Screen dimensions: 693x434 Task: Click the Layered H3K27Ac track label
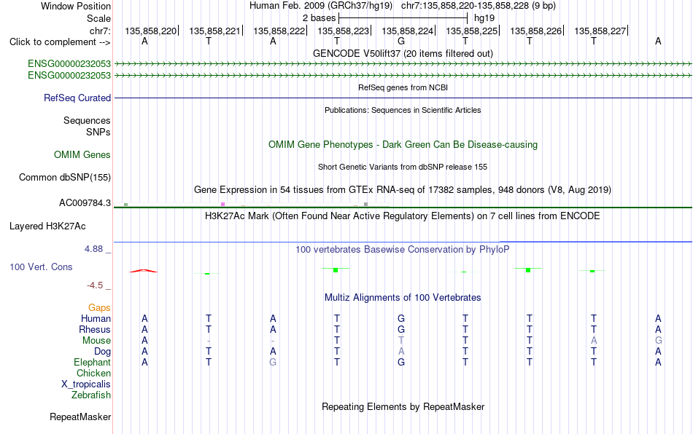coord(47,226)
